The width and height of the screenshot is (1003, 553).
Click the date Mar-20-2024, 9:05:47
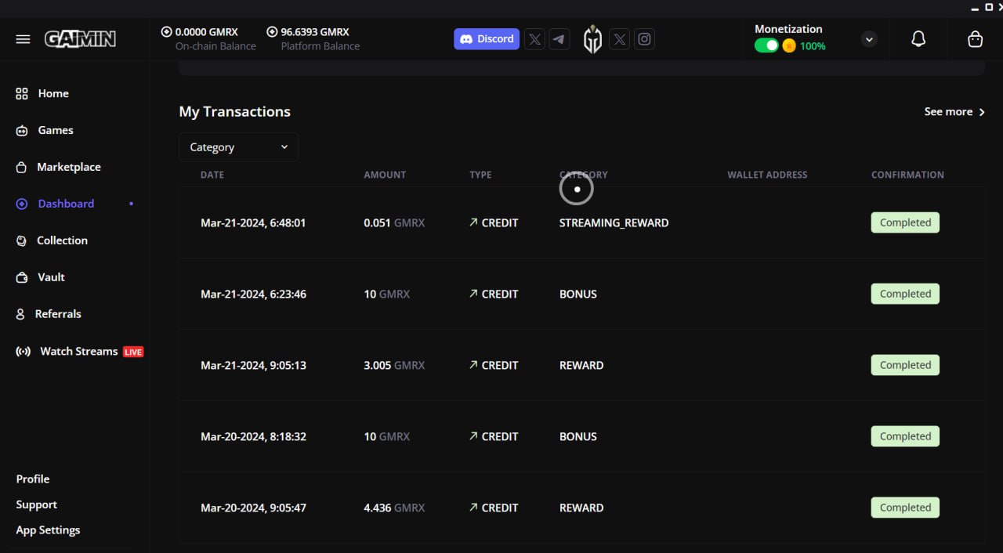(253, 508)
